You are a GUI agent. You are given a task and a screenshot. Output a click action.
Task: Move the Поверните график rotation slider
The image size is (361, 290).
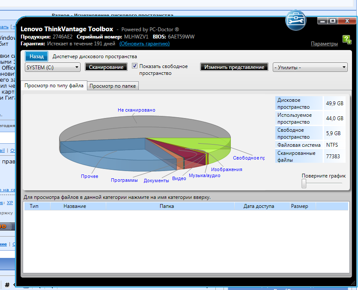coord(304,183)
